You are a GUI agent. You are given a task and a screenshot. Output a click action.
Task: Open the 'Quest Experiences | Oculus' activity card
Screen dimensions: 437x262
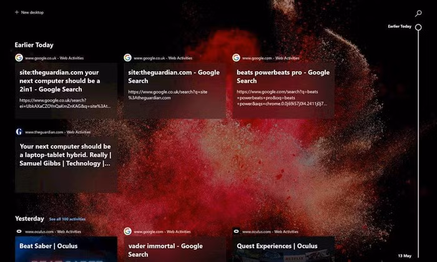[283, 249]
